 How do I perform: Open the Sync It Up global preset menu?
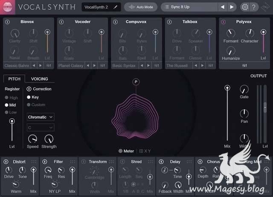(189, 7)
